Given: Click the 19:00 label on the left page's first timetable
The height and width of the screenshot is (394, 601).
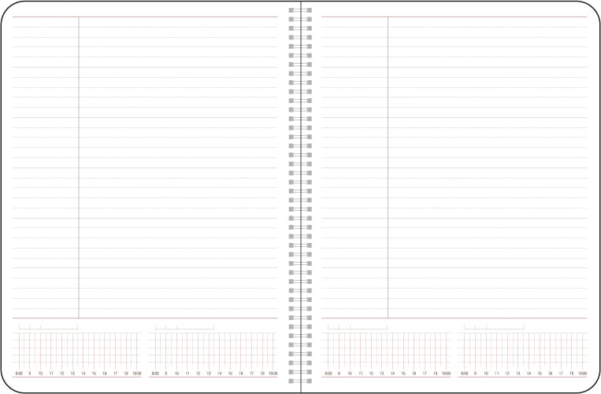Looking at the screenshot, I should 136,373.
